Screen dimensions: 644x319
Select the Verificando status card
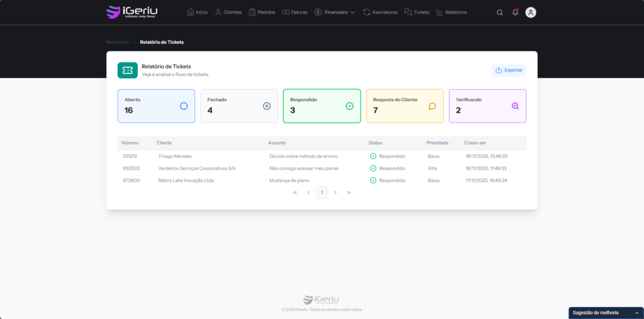pos(487,106)
